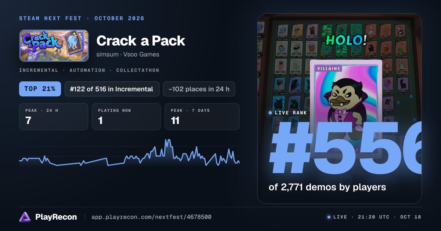The height and width of the screenshot is (231, 441).
Task: Click the PlayRecon brand name
Action: [56, 217]
